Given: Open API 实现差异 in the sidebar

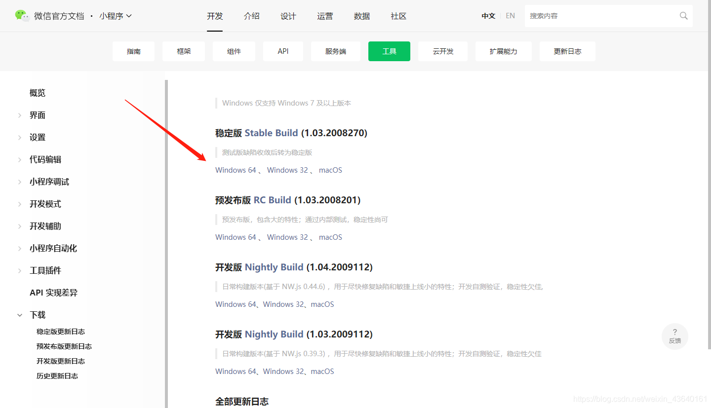Looking at the screenshot, I should coord(54,293).
